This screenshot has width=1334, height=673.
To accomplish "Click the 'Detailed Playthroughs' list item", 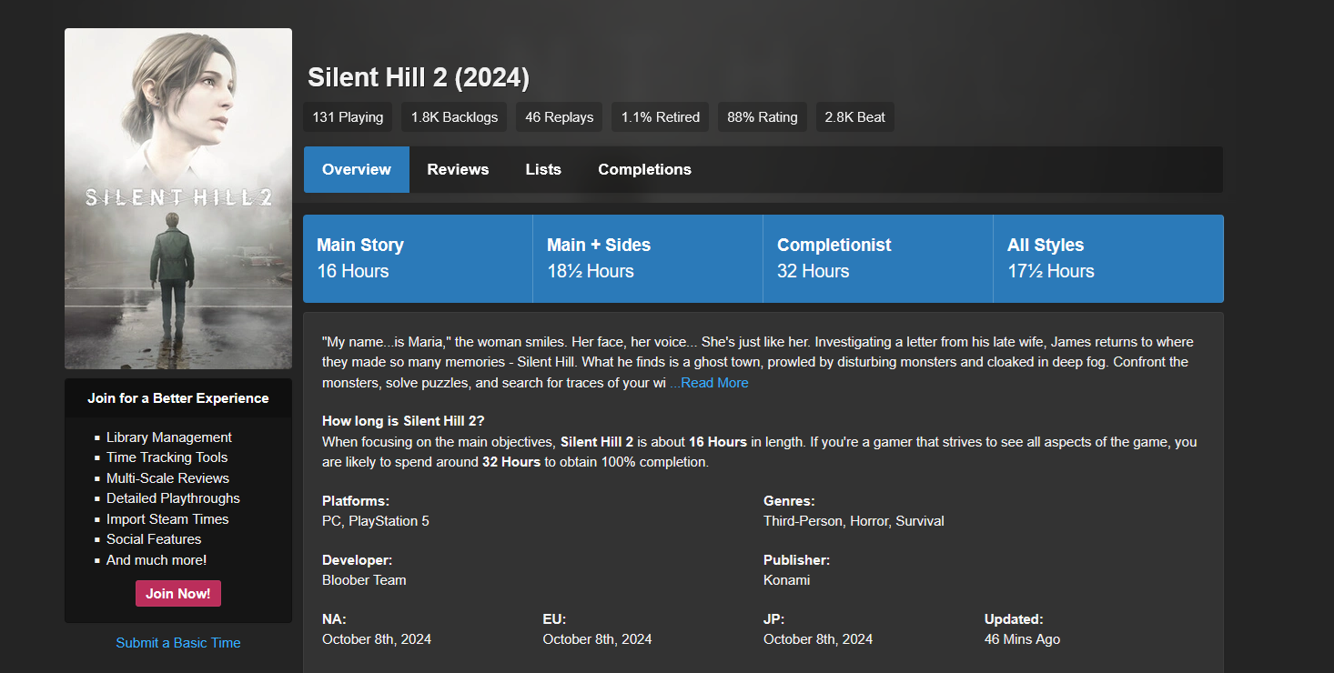I will [x=173, y=498].
